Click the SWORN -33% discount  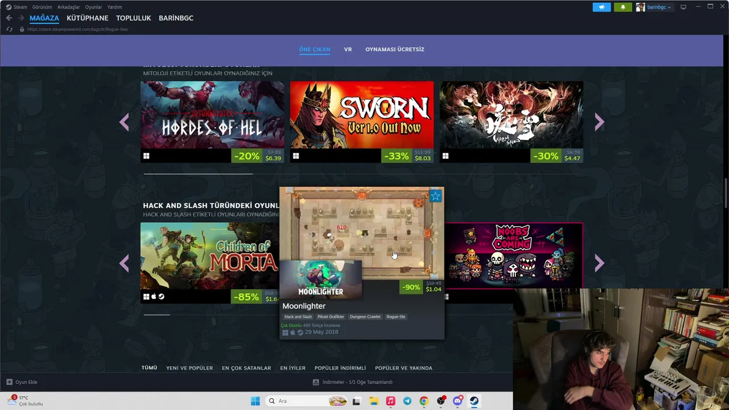[x=396, y=156]
